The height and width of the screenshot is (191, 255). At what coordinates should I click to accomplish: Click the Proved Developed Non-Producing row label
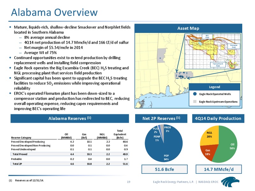click(31, 145)
